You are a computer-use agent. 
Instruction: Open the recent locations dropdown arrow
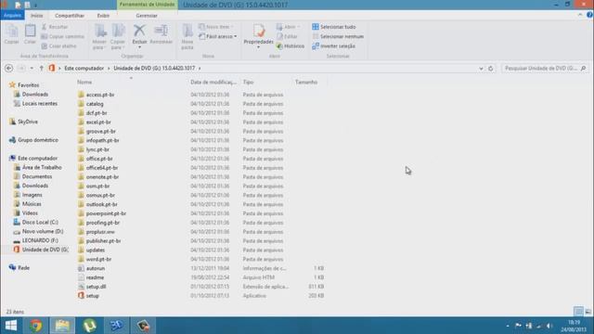[32, 68]
